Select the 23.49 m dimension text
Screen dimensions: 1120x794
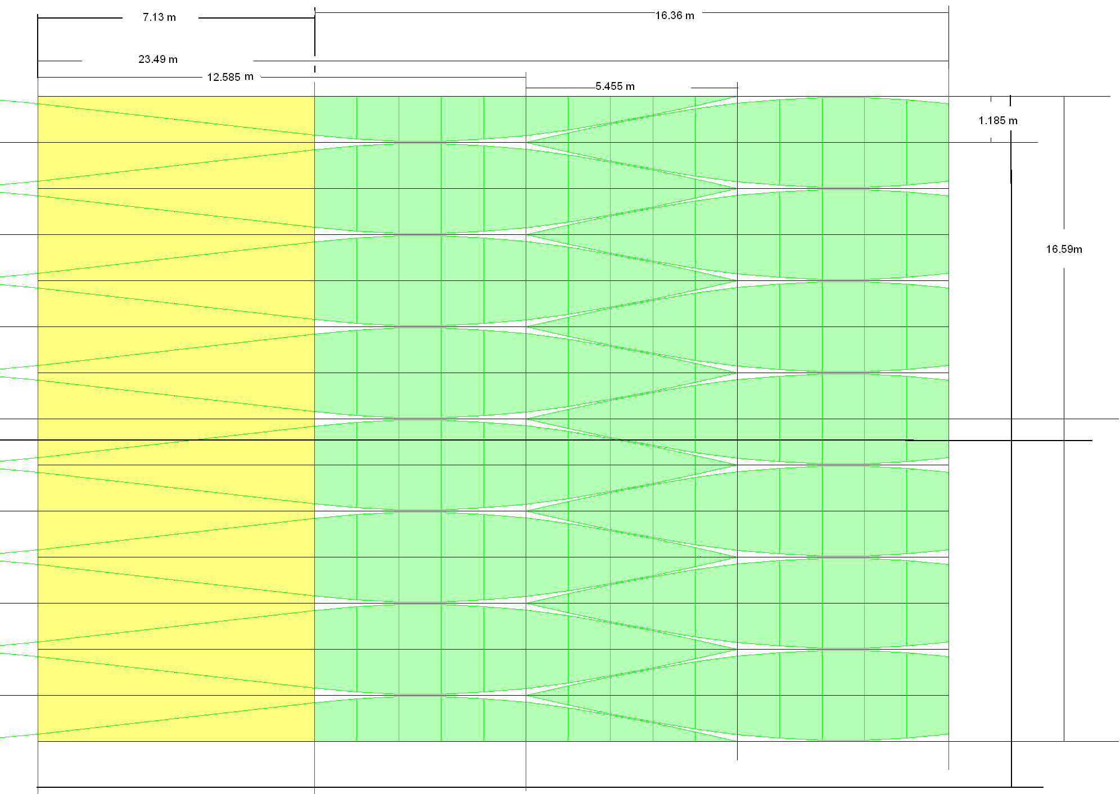158,60
